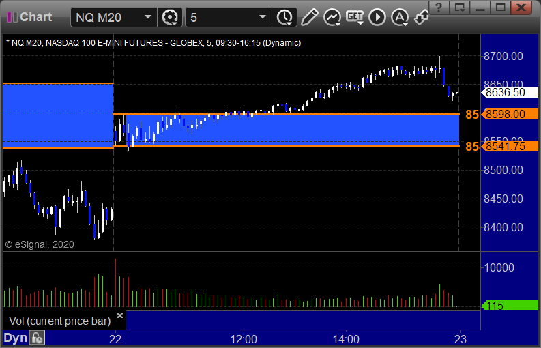Click the 8450.00 price axis label

503,199
